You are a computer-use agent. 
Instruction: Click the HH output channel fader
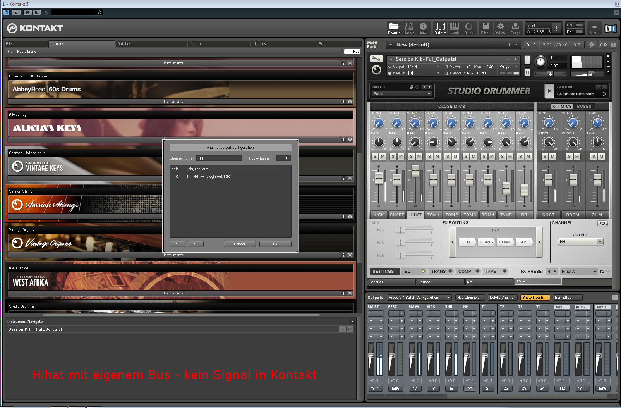tap(467, 356)
